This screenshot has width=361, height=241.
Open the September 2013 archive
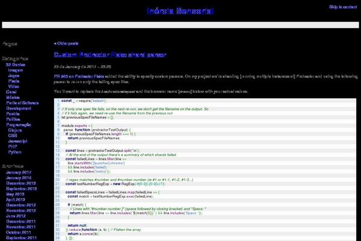click(21, 189)
